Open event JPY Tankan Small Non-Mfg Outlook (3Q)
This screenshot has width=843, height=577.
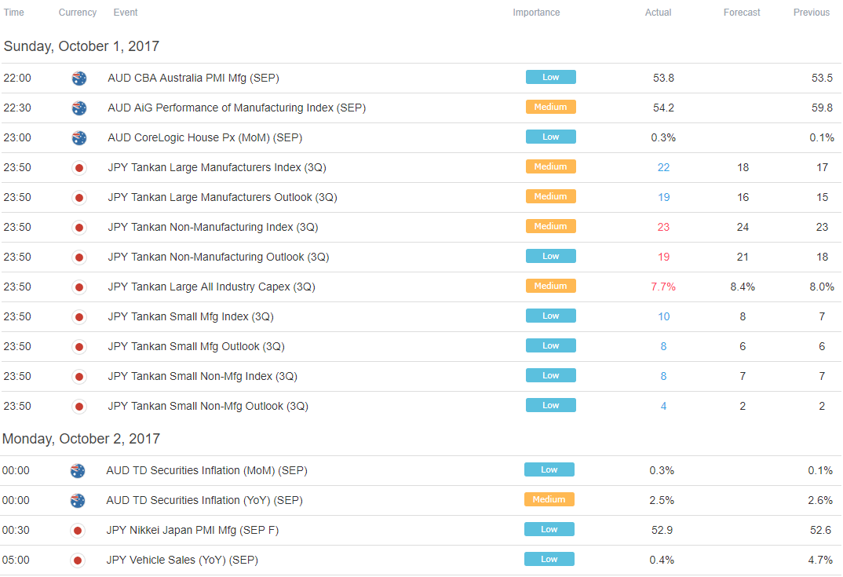click(x=208, y=407)
